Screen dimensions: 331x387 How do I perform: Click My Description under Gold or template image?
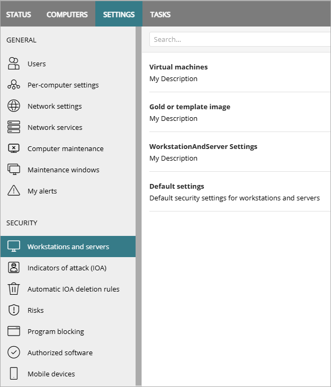coord(173,118)
